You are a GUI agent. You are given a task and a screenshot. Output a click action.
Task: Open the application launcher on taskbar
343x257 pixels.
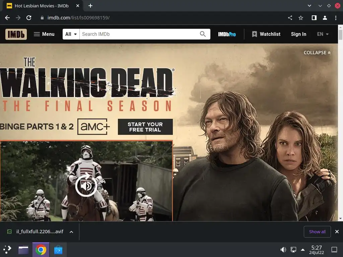[x=7, y=250]
